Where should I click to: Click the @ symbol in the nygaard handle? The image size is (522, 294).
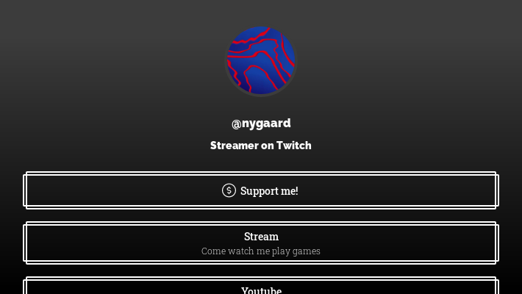coord(236,124)
